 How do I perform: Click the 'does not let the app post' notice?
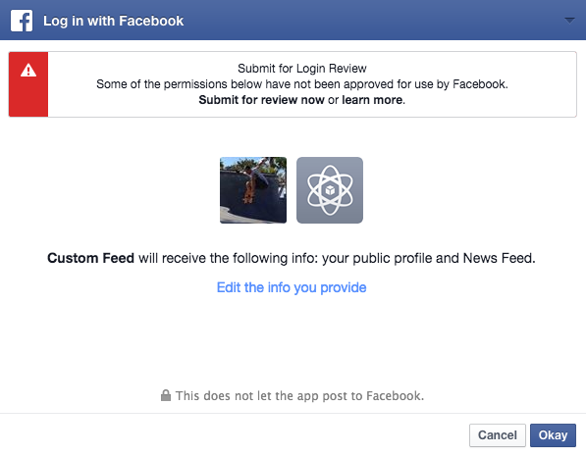pos(299,396)
